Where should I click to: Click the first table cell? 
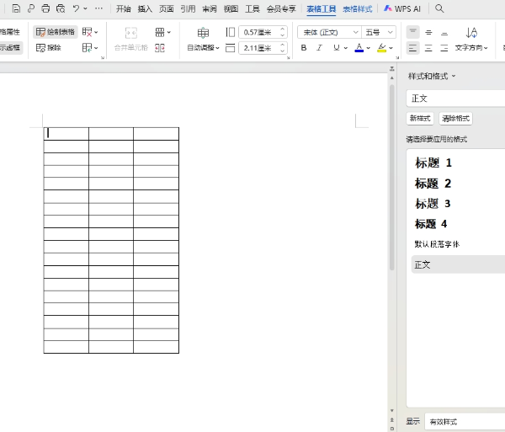click(x=66, y=134)
